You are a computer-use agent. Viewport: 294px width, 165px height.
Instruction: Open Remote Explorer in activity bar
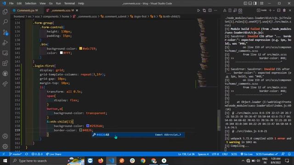click(x=5, y=53)
